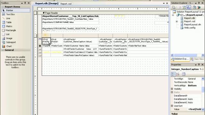Toggle Properties panel auto-hide pin
The width and height of the screenshot is (205, 115).
199,65
